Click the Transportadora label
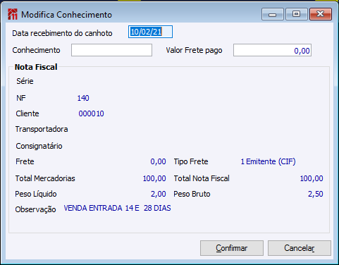This screenshot has width=339, height=265. click(x=42, y=129)
